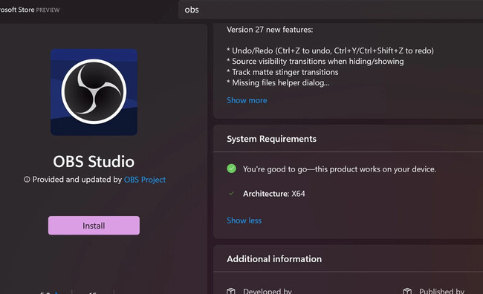Click the Version 27 new features text
483x294 pixels.
click(x=270, y=30)
